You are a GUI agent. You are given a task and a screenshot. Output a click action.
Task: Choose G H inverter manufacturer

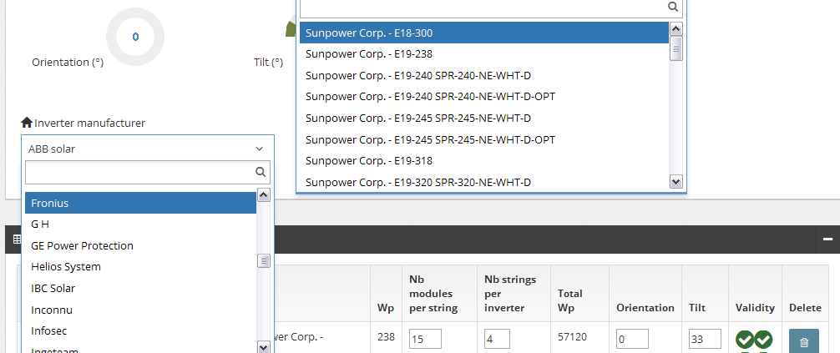tap(140, 224)
